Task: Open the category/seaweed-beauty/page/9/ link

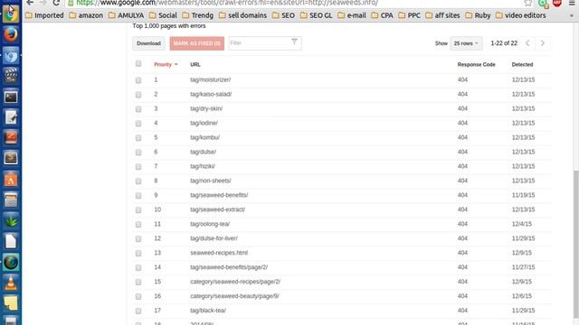Action: (x=234, y=296)
